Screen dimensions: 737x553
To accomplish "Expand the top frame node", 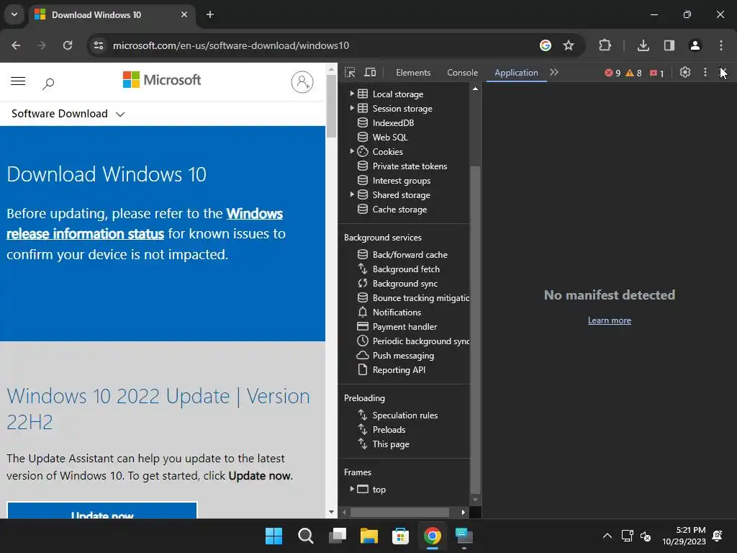I will point(351,489).
